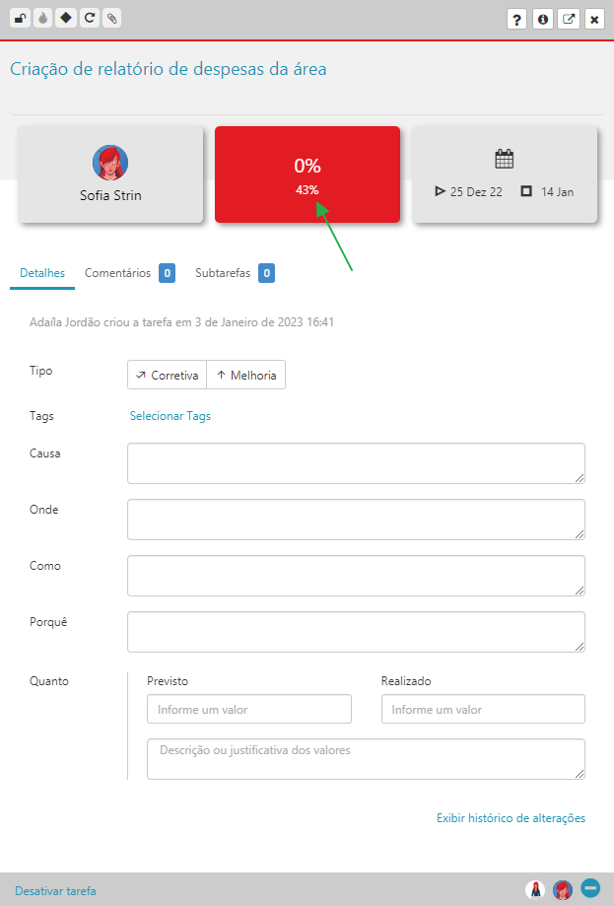Click the Previsto value input field

point(249,709)
